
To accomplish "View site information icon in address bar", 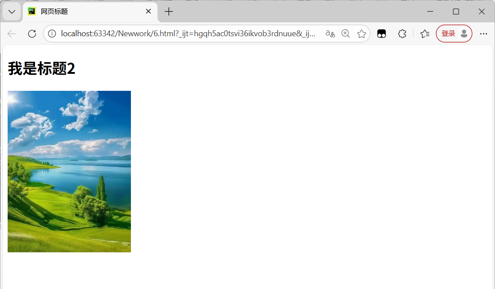I will 52,34.
